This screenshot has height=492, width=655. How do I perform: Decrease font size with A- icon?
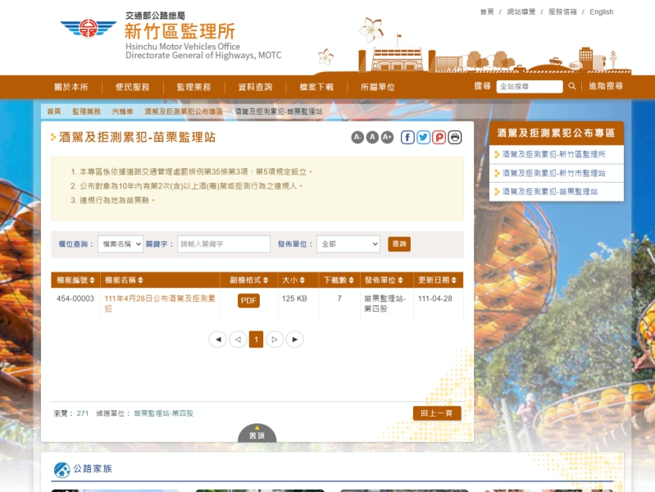(357, 137)
